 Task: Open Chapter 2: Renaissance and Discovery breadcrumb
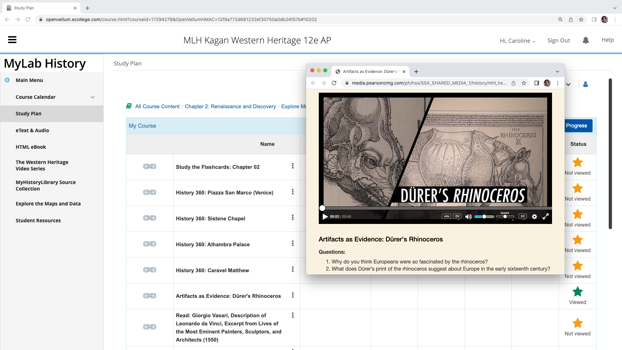230,106
